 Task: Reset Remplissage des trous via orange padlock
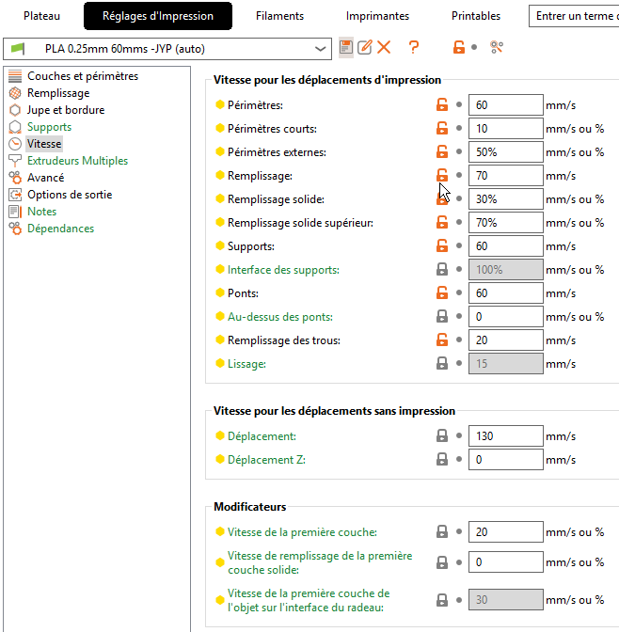442,340
